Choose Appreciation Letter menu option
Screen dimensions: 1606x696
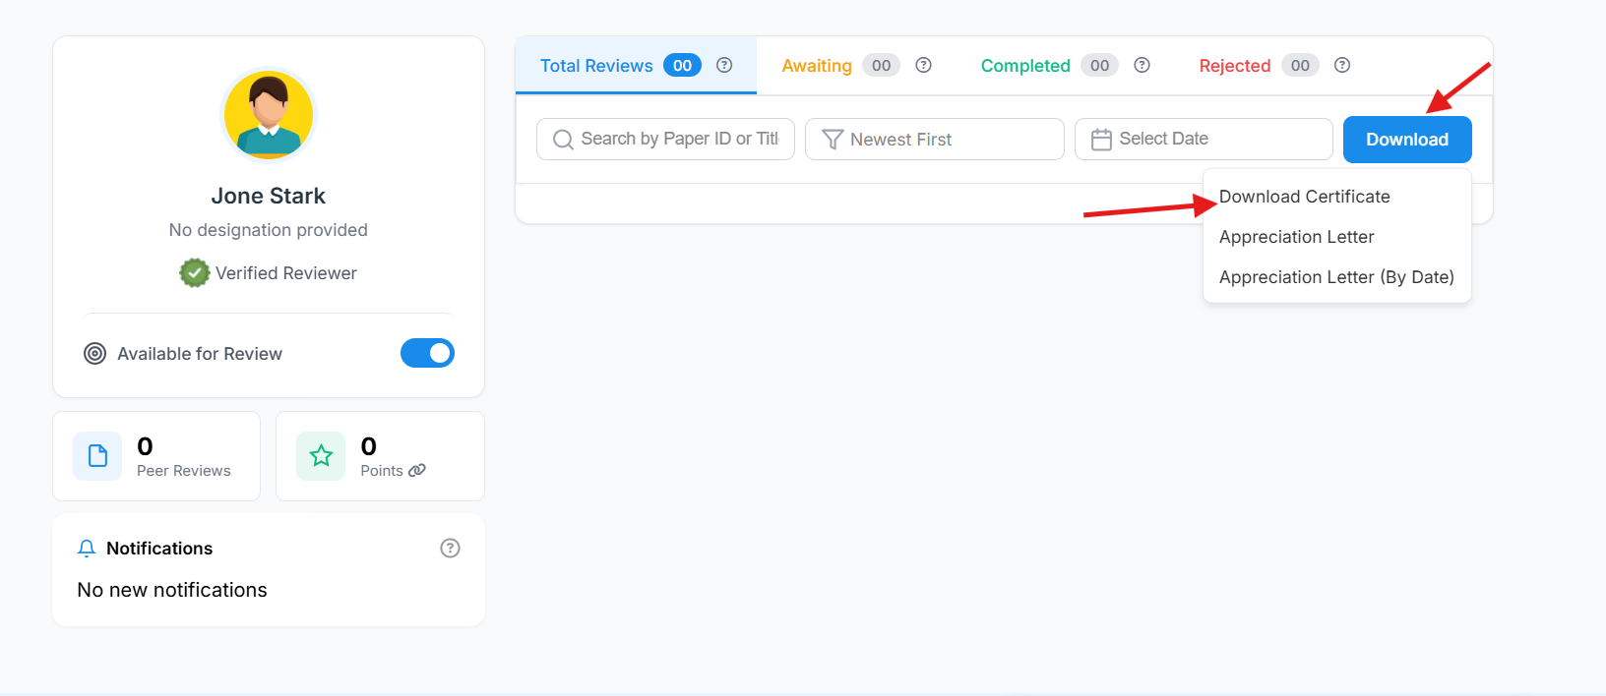click(1296, 237)
